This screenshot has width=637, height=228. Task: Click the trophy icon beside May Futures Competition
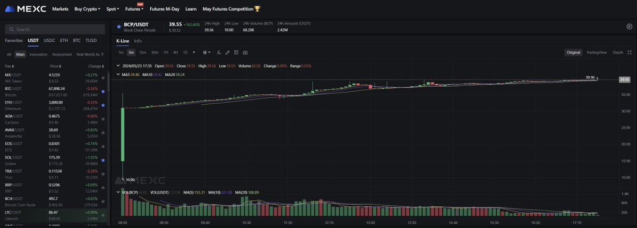[x=257, y=8]
